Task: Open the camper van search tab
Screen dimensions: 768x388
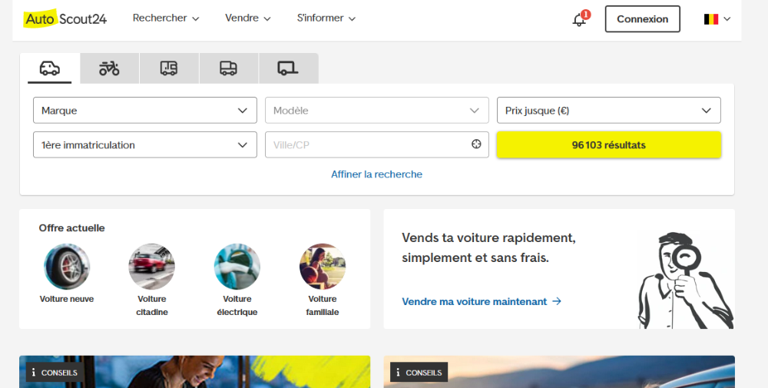Action: (x=169, y=68)
